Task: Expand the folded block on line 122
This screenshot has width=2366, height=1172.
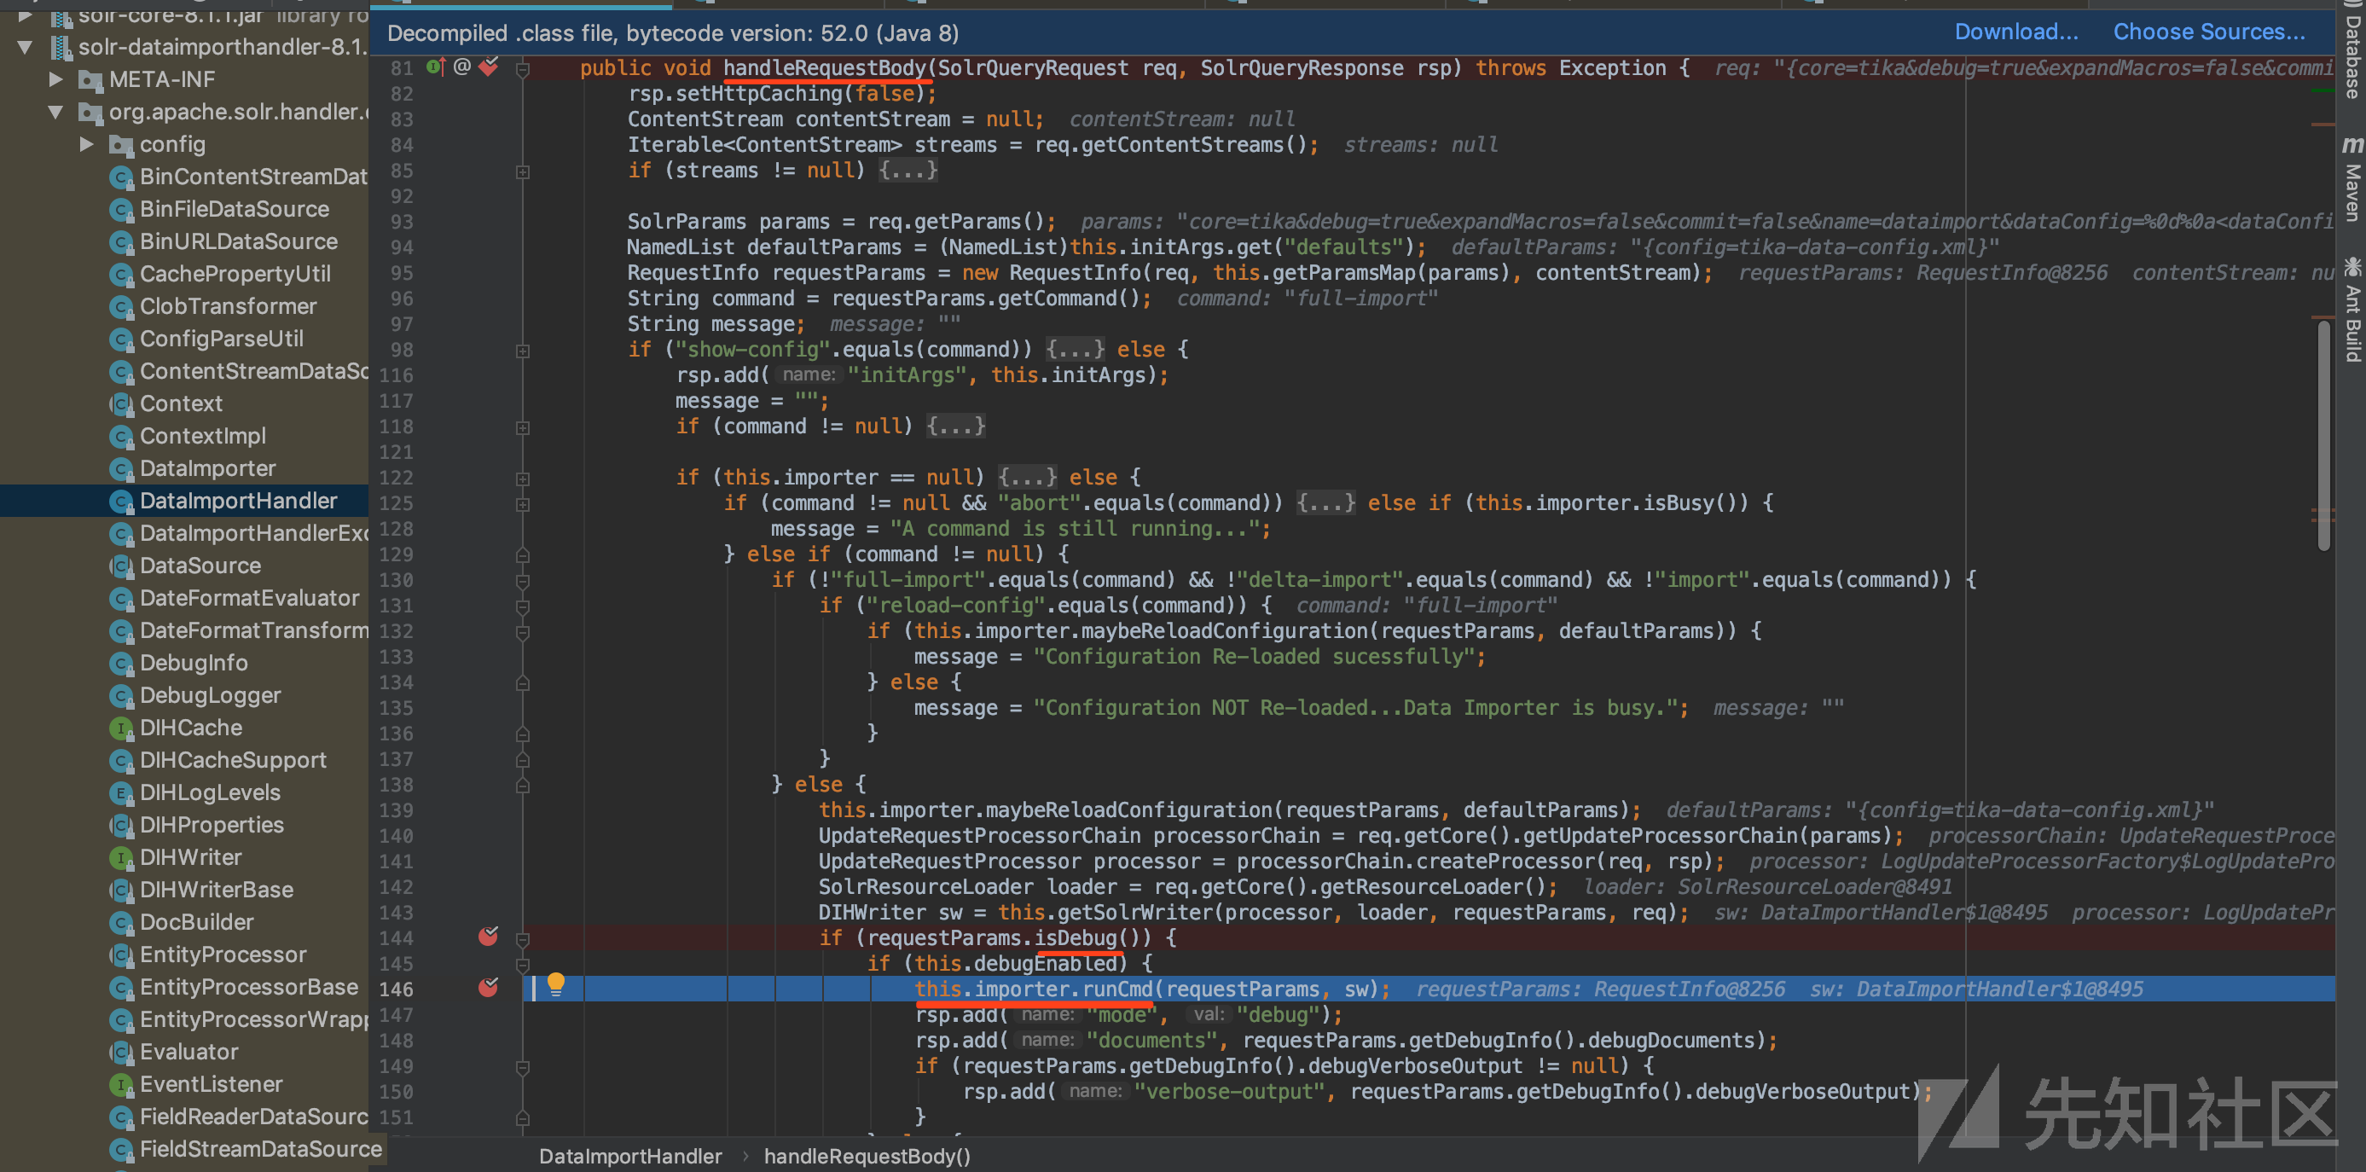Action: 523,478
